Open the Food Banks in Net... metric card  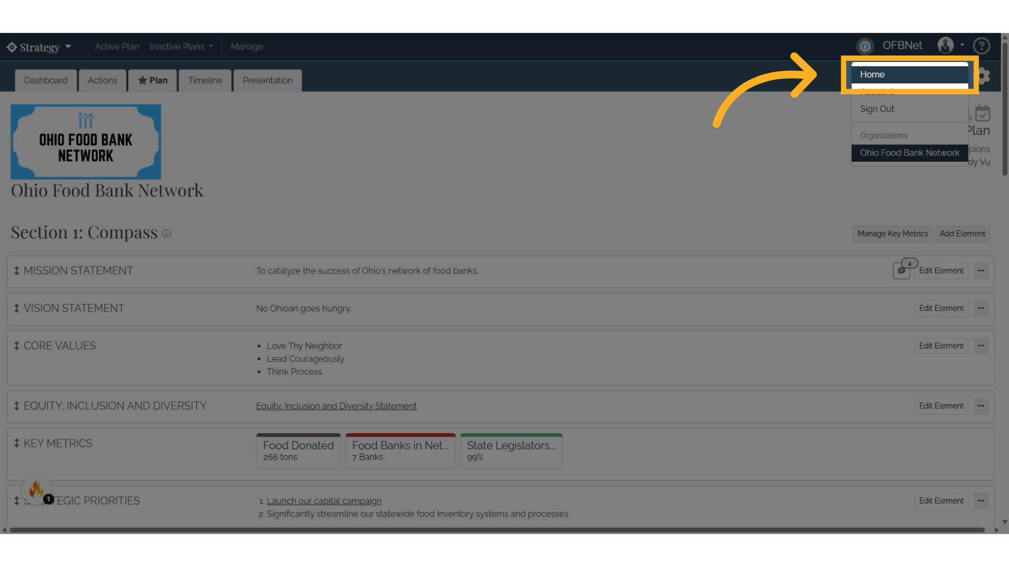[x=400, y=451]
